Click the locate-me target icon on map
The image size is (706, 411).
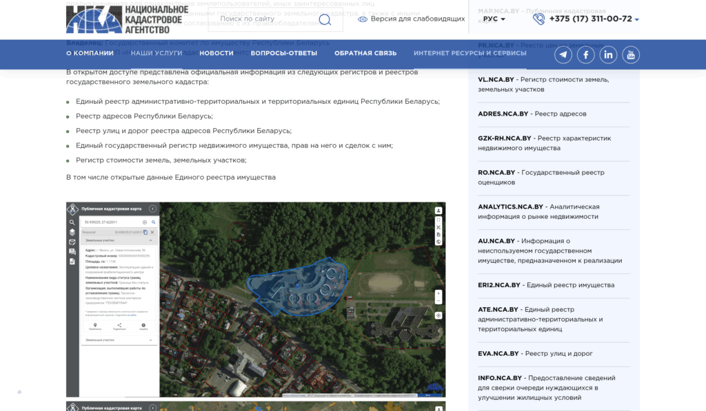click(x=438, y=316)
